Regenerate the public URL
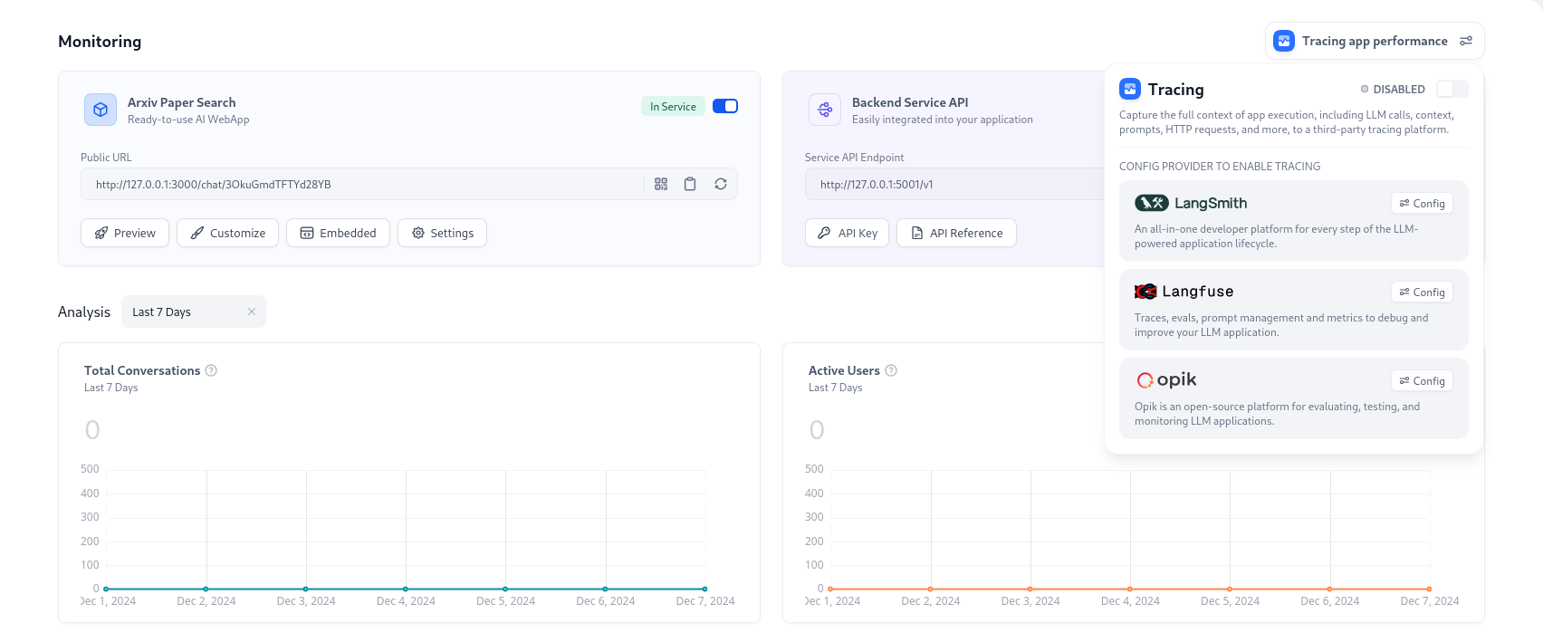The height and width of the screenshot is (633, 1543). coord(721,184)
